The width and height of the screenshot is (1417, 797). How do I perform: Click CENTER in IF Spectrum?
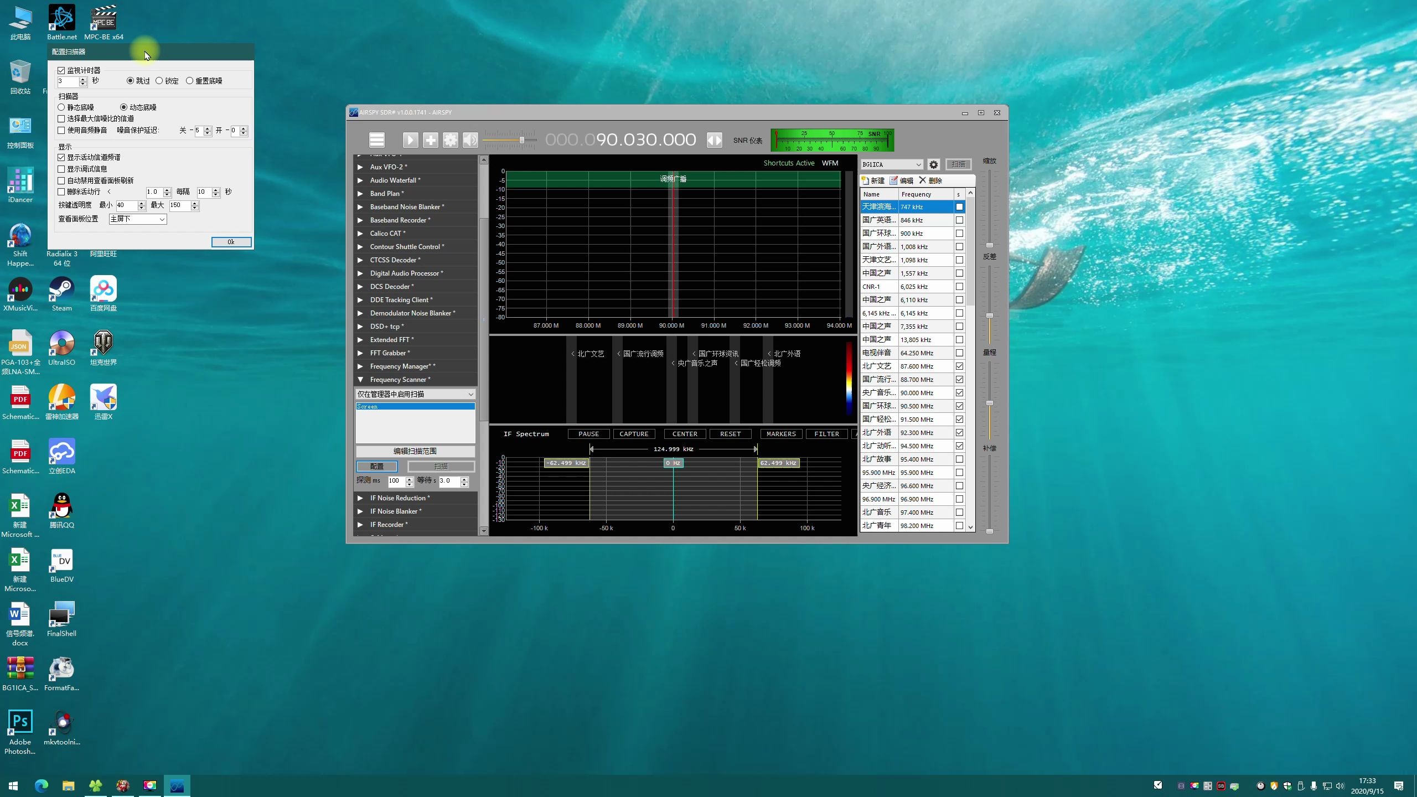coord(685,434)
